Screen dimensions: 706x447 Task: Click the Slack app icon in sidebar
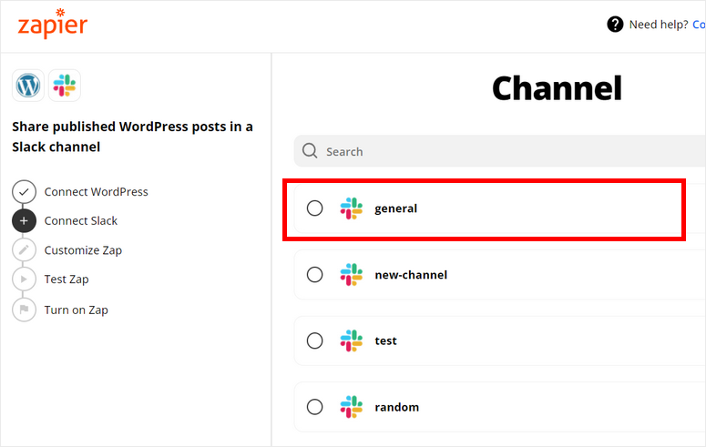coord(65,86)
